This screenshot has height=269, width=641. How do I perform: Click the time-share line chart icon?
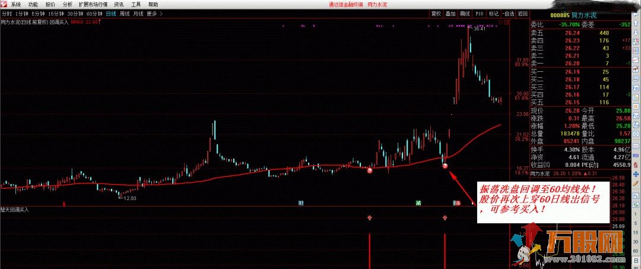[x=636, y=59]
